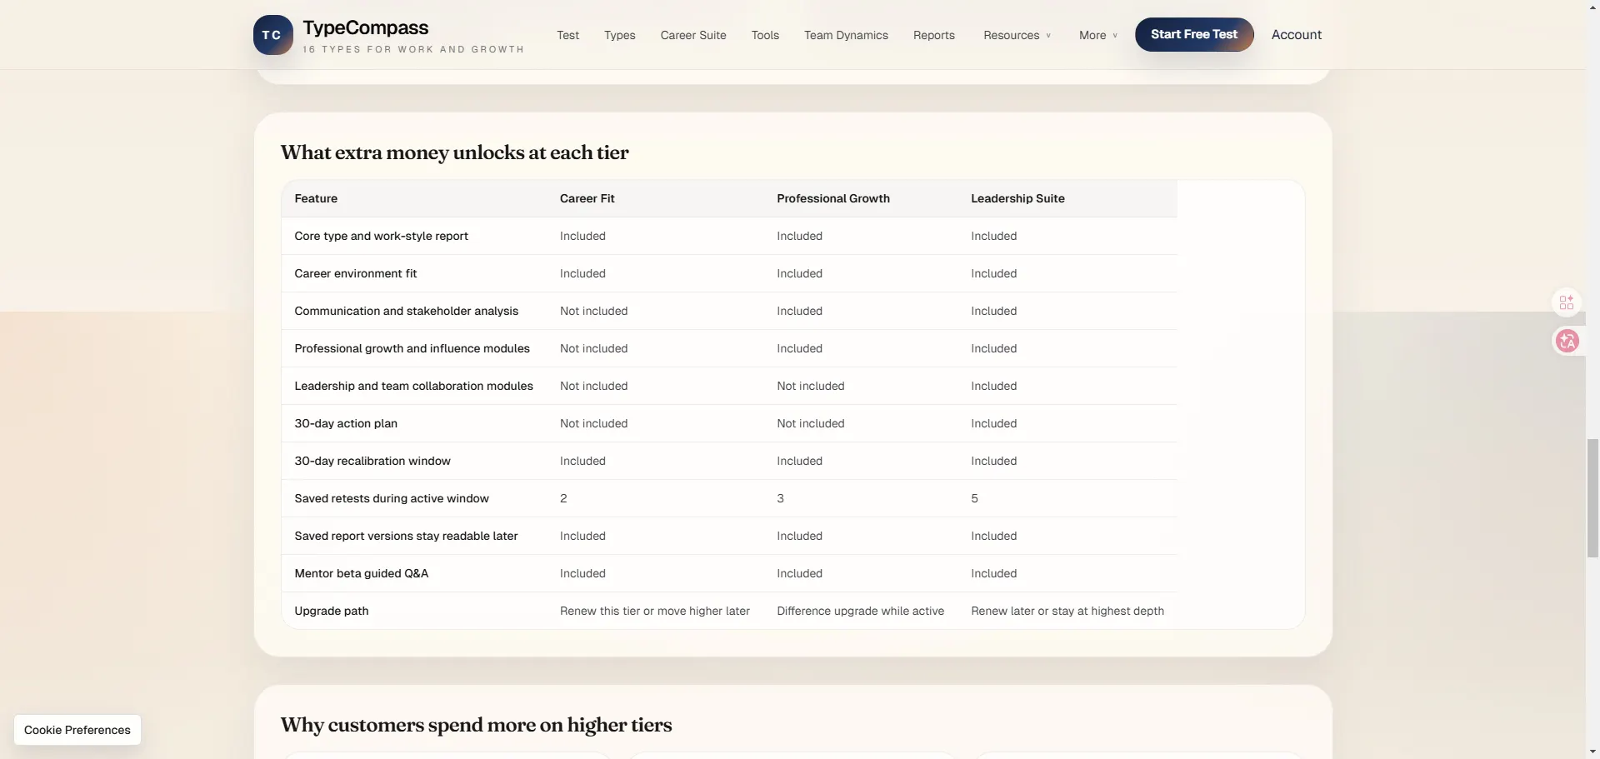Open Cookie Preferences
Screen dimensions: 1600x759
tap(77, 730)
